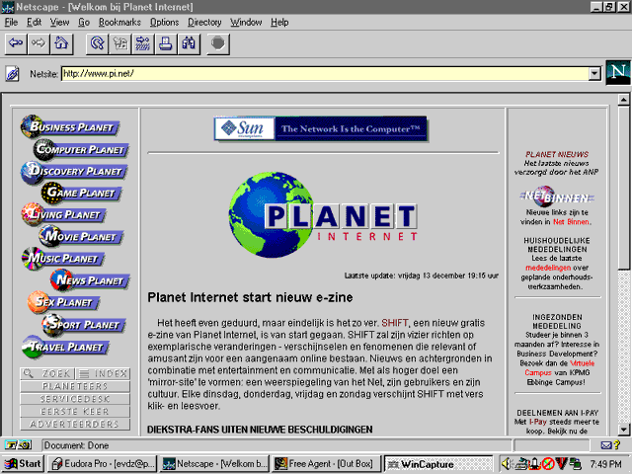Click the Sun Microsystems banner ad
Image resolution: width=632 pixels, height=474 pixels.
tap(320, 128)
